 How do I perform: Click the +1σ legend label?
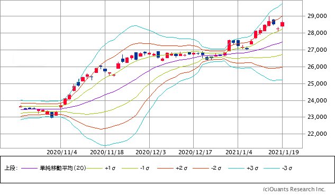point(110,168)
